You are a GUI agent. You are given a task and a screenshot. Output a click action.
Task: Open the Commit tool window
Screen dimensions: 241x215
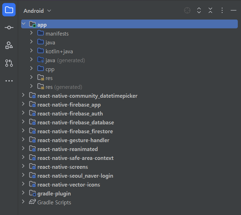point(9,27)
